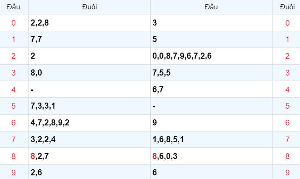Viewport: 300px width, 179px height.
Task: Select the cell showing 0,0,8,7,9,6,7,2,6
Action: pos(211,56)
